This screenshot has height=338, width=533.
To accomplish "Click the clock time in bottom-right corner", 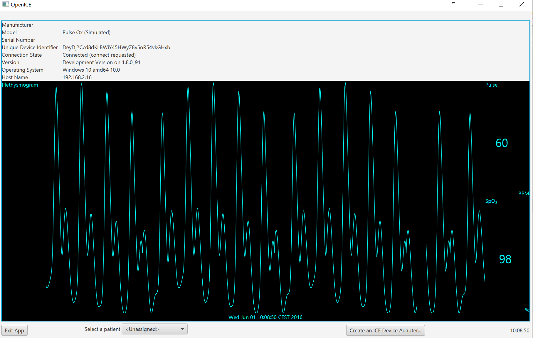I will (519, 330).
